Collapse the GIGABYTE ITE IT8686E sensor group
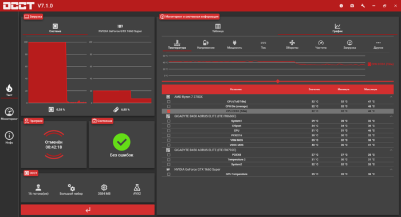The image size is (401, 217). (x=391, y=116)
